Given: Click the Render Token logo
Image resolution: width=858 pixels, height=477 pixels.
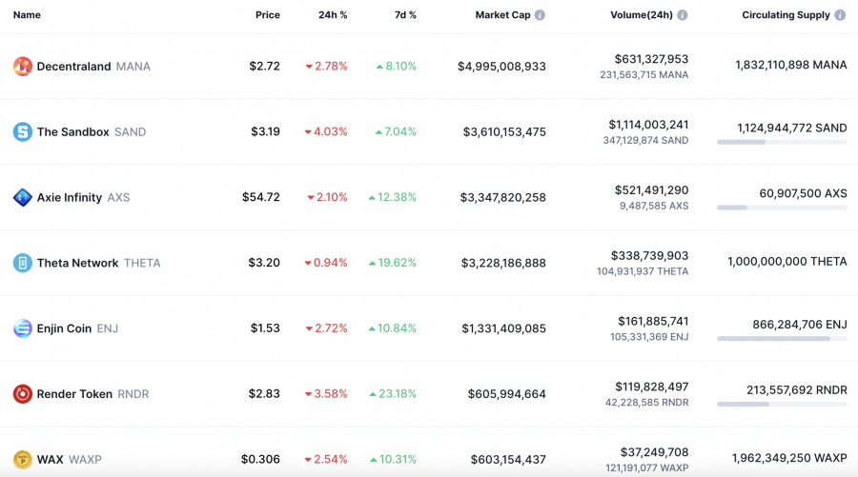Looking at the screenshot, I should pyautogui.click(x=22, y=394).
